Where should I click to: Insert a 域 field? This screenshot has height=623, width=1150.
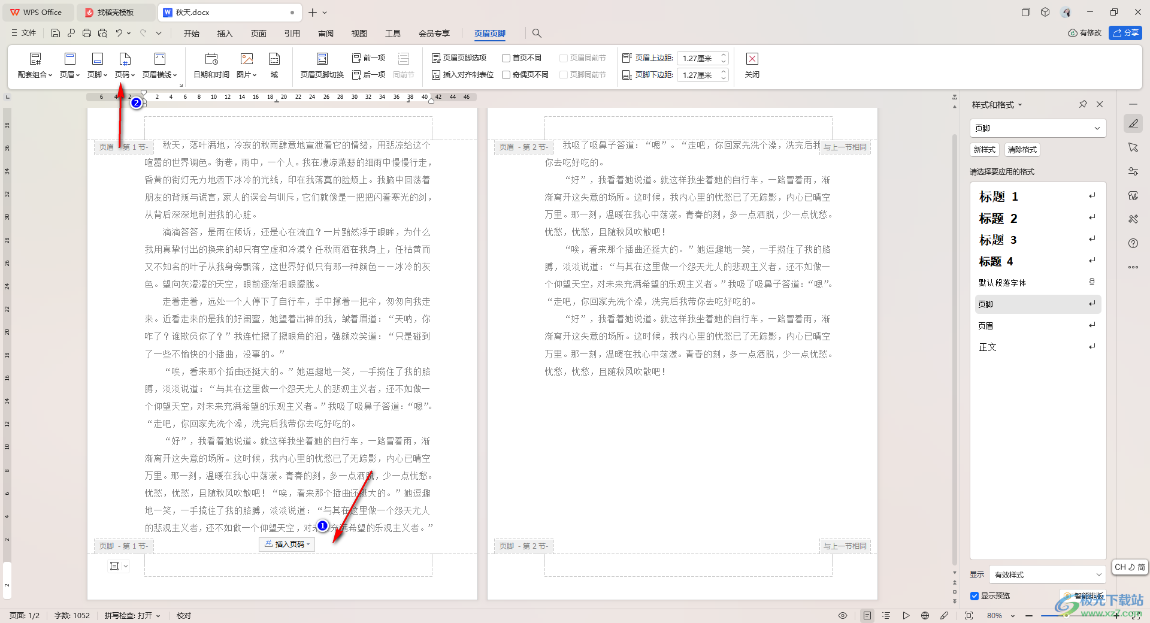click(x=274, y=65)
